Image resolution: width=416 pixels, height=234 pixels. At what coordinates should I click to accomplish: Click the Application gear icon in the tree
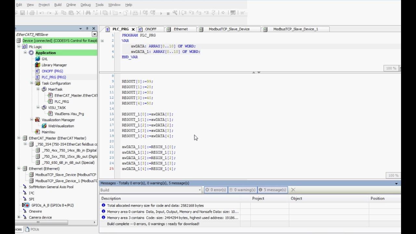coord(31,53)
